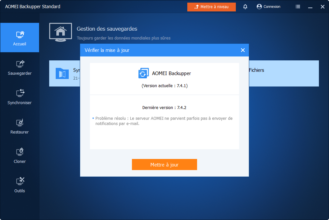Open the Outils tools section
The image size is (329, 220).
pos(20,185)
